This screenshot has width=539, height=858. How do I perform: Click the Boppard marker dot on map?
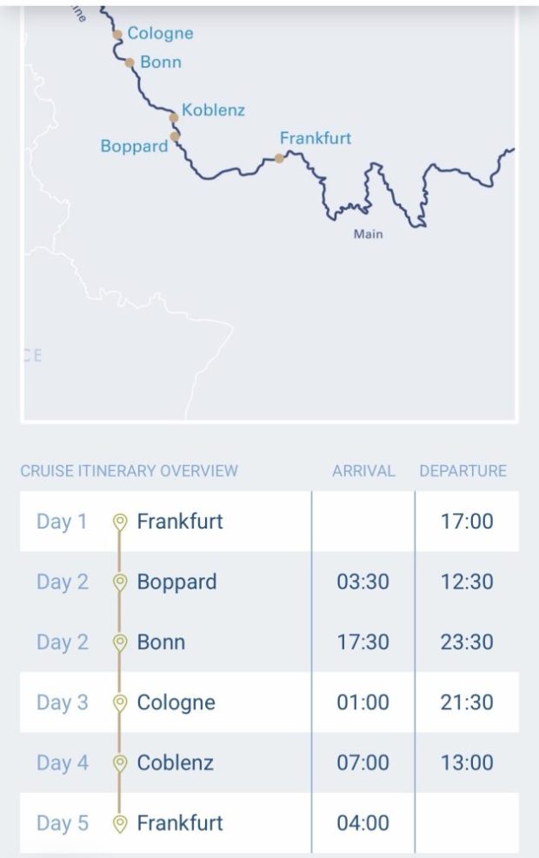[175, 136]
